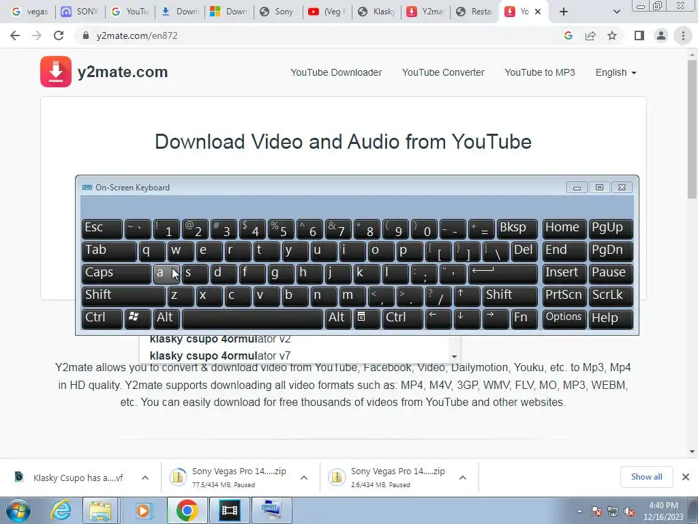Show hidden system tray icons arrow

(x=579, y=511)
